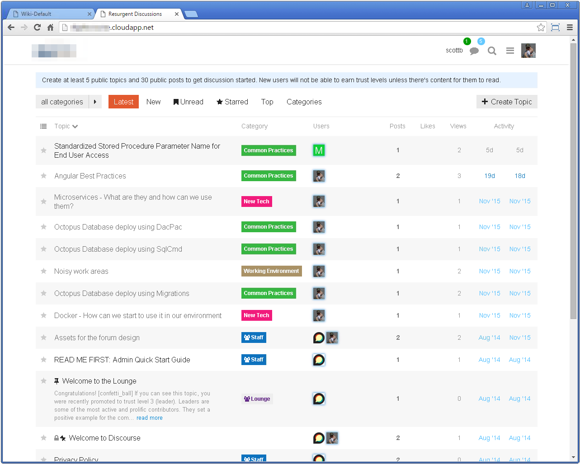580x464 pixels.
Task: Star the READ ME FIRST topic
Action: coord(44,360)
